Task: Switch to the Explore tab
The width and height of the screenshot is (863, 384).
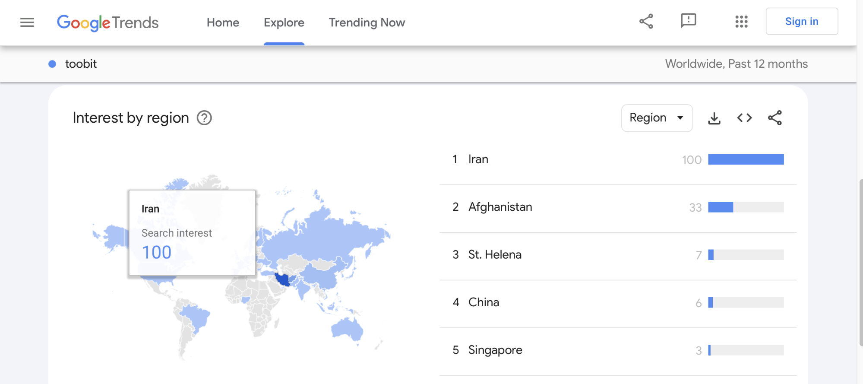Action: (x=284, y=22)
